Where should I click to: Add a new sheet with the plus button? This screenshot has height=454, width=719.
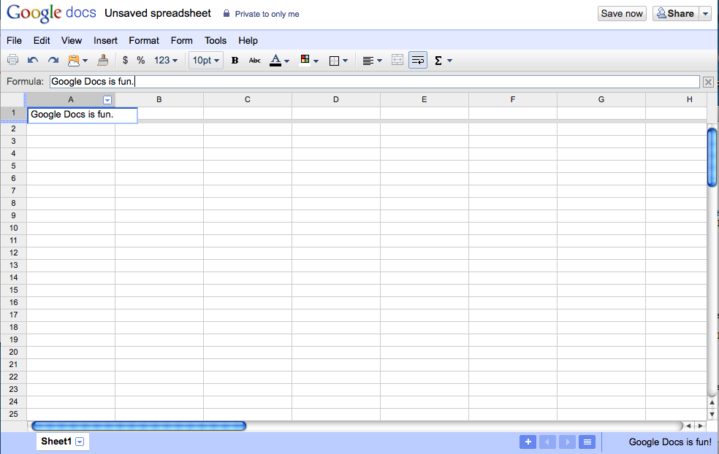click(528, 442)
